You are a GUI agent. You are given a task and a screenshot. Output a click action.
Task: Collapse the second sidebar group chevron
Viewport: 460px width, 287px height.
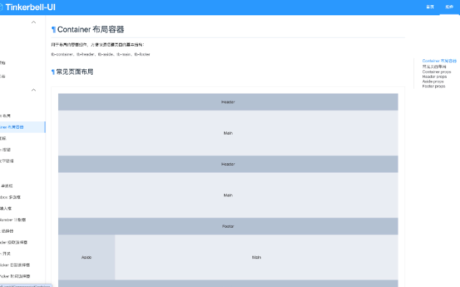(34, 90)
